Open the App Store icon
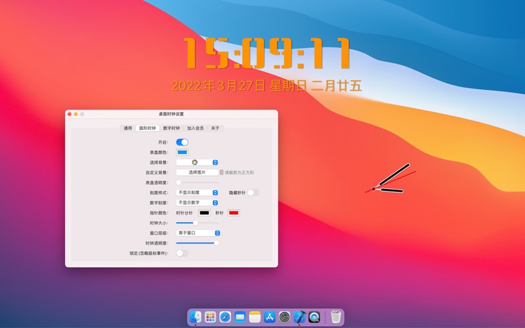Screen dimensions: 525x328 (270, 317)
